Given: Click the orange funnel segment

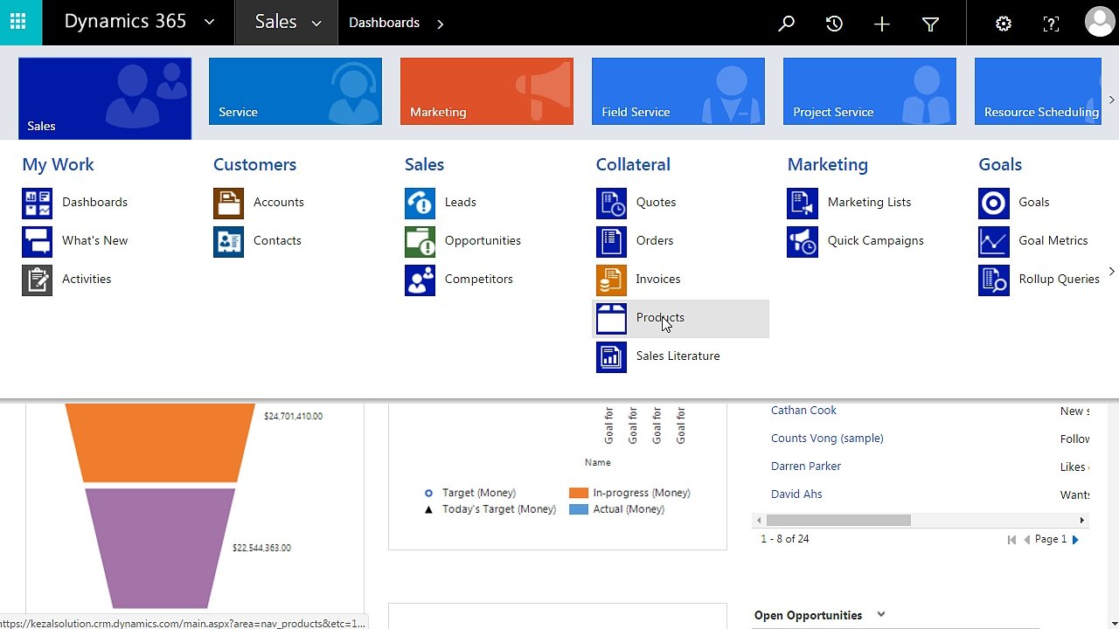Looking at the screenshot, I should pos(160,442).
